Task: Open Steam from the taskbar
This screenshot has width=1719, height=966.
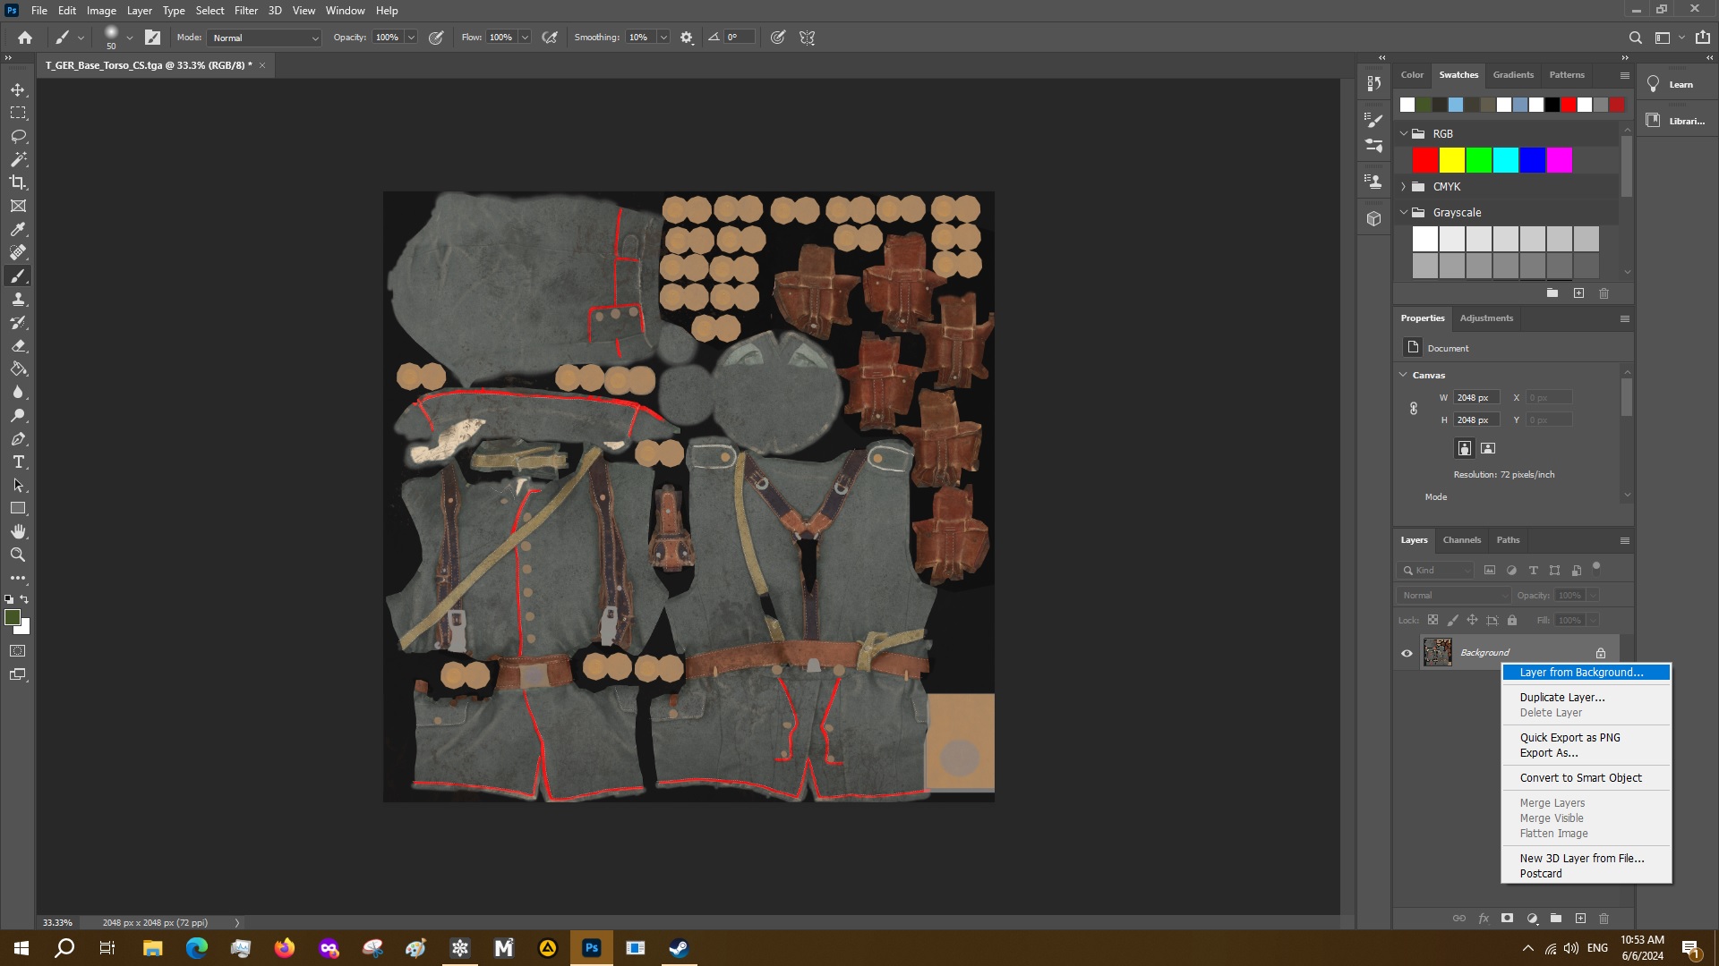Action: 679,948
